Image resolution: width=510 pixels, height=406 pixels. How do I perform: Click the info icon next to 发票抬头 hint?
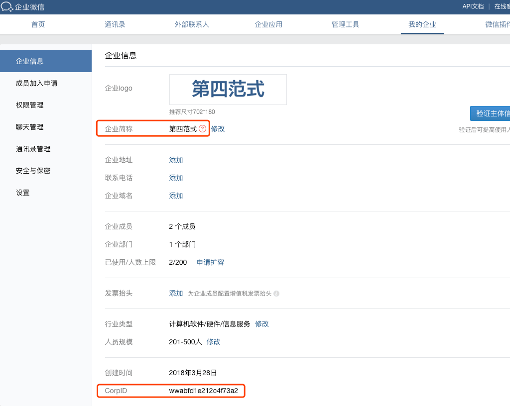pos(276,294)
